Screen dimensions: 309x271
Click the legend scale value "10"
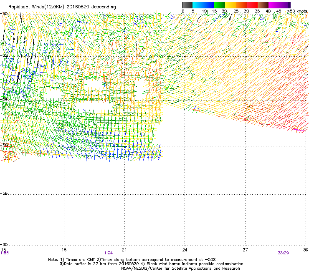pos(204,11)
